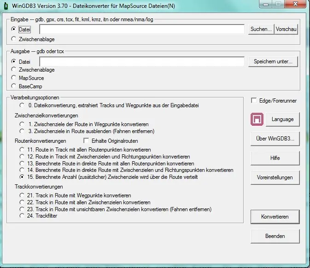Click the 'Ausgabe — gdb oder tcx' group label
Image resolution: width=310 pixels, height=268 pixels.
pos(37,51)
